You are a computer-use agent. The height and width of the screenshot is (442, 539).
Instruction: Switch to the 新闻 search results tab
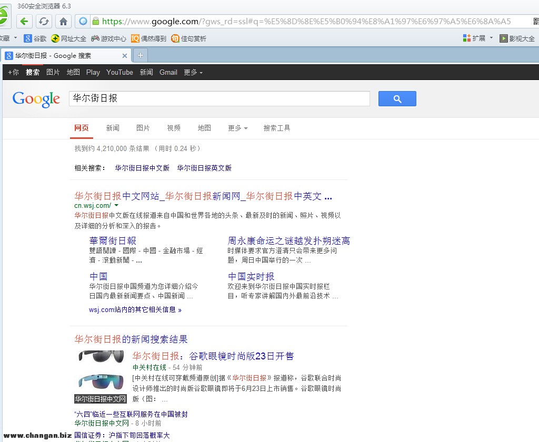(113, 128)
